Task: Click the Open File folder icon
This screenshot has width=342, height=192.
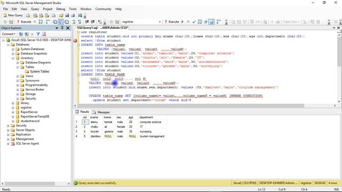Action: coord(61,15)
